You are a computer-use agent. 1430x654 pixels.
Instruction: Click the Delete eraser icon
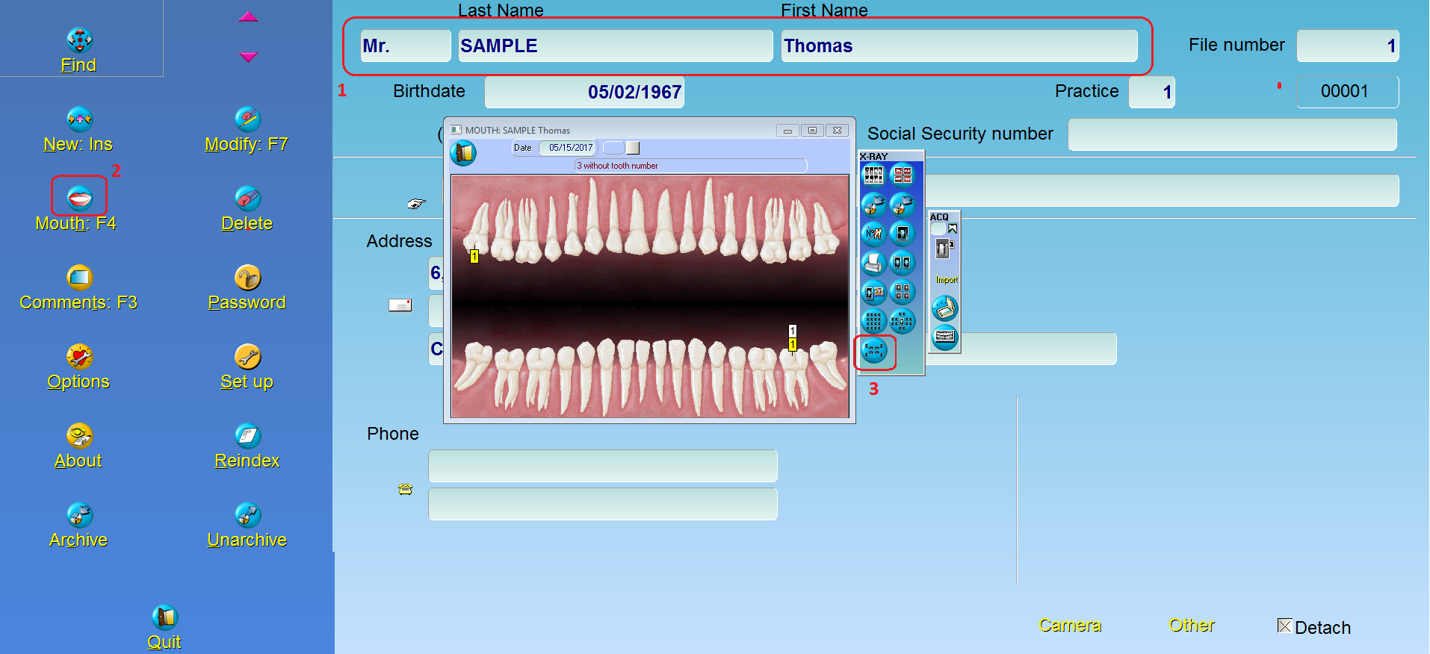point(247,198)
